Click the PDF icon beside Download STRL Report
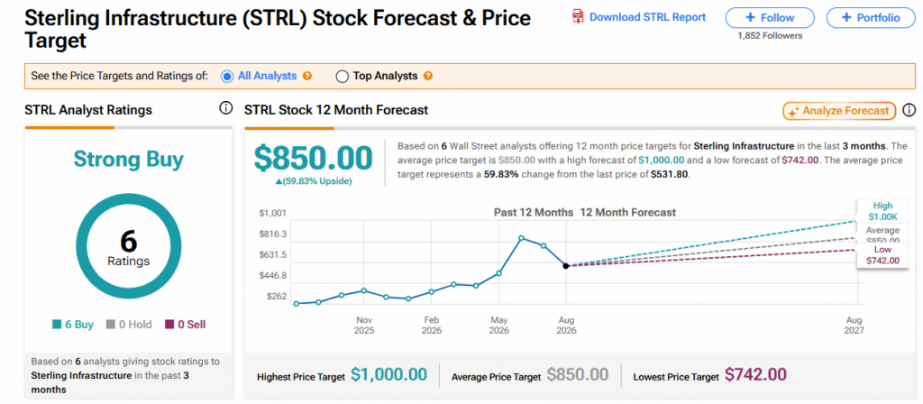The height and width of the screenshot is (404, 923). point(578,17)
